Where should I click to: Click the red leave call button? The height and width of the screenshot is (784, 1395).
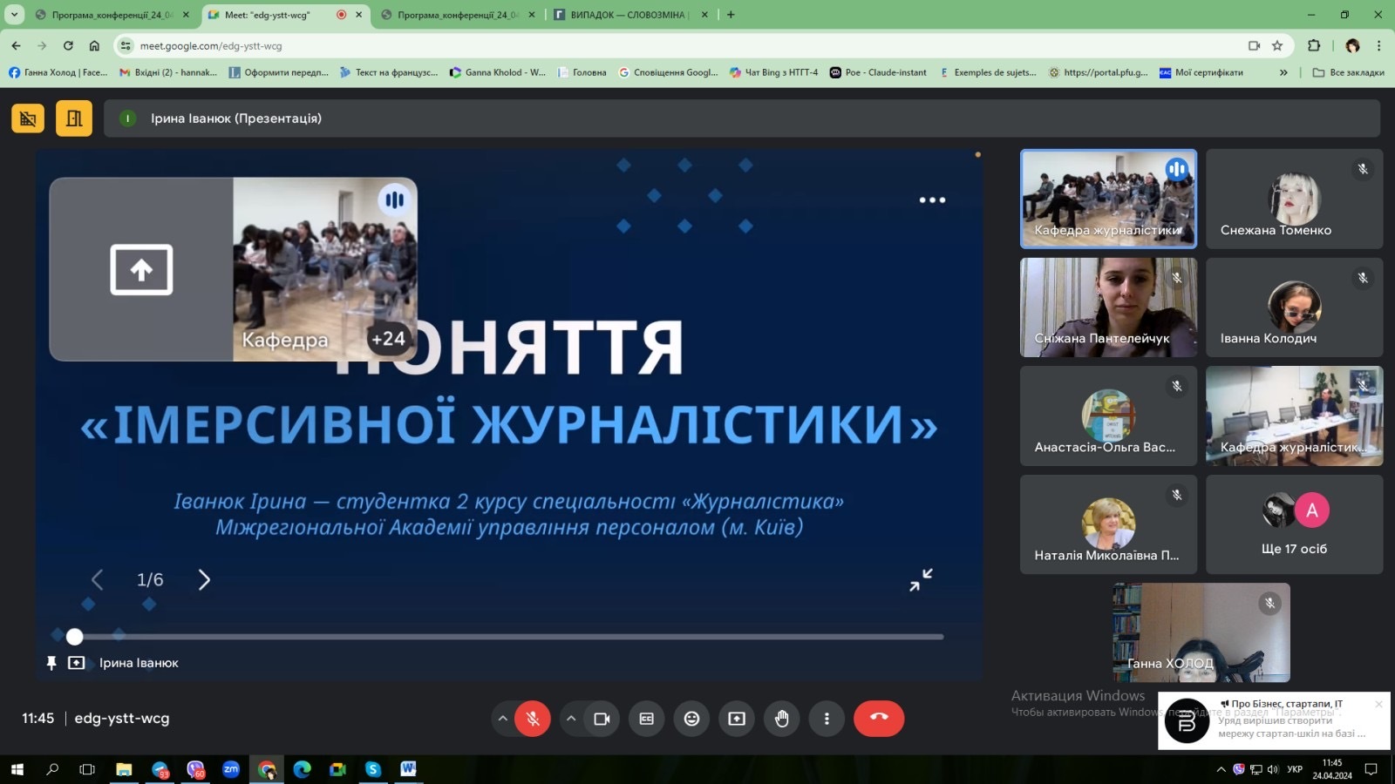tap(878, 719)
